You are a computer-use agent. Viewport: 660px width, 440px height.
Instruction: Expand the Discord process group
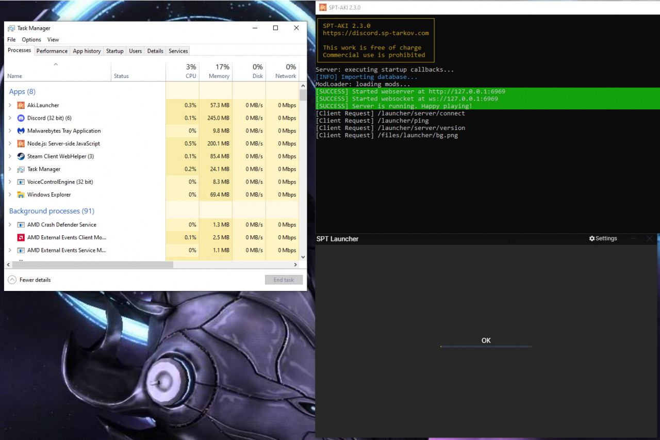click(10, 118)
